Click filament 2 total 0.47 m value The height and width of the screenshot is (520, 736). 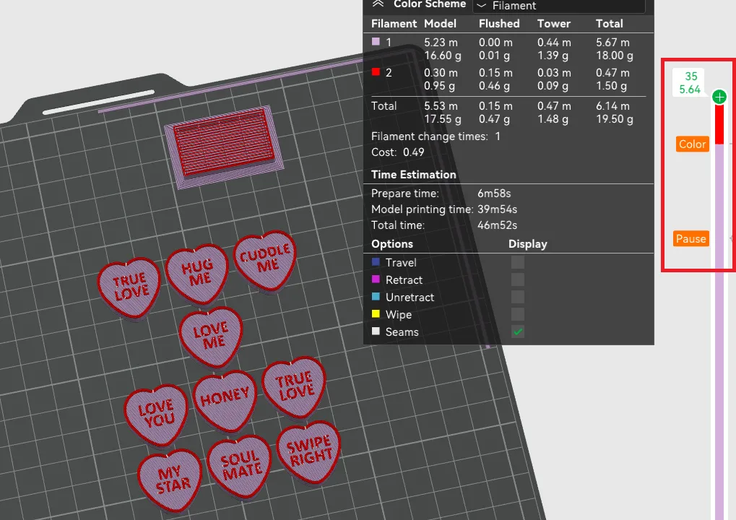click(x=612, y=73)
